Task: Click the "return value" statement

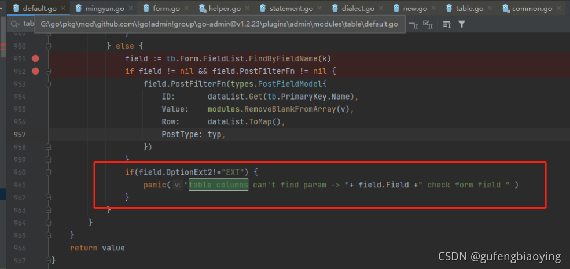Action: (97, 248)
